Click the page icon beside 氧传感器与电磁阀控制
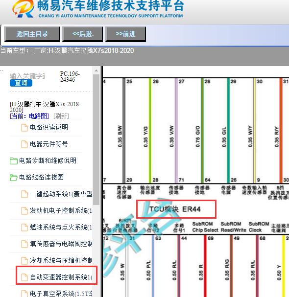Screen dimensions: 289x297 [x=24, y=244]
